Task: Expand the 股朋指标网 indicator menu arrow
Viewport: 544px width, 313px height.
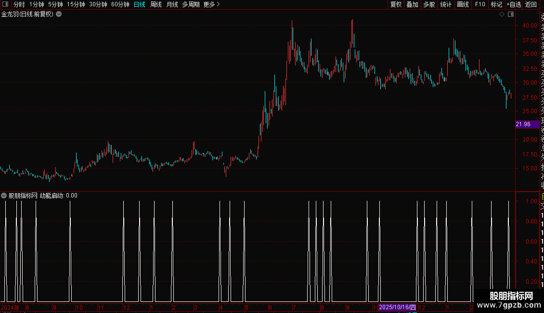Action: pos(4,196)
